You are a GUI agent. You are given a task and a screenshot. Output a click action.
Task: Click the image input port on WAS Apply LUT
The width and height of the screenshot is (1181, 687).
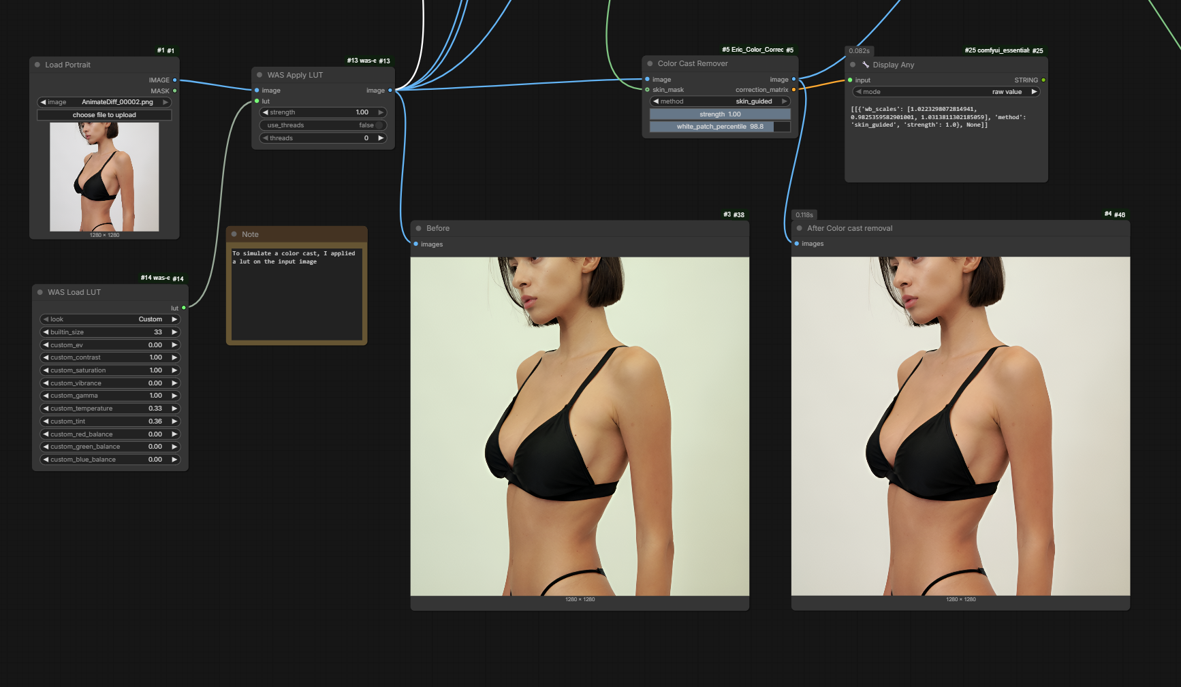257,90
